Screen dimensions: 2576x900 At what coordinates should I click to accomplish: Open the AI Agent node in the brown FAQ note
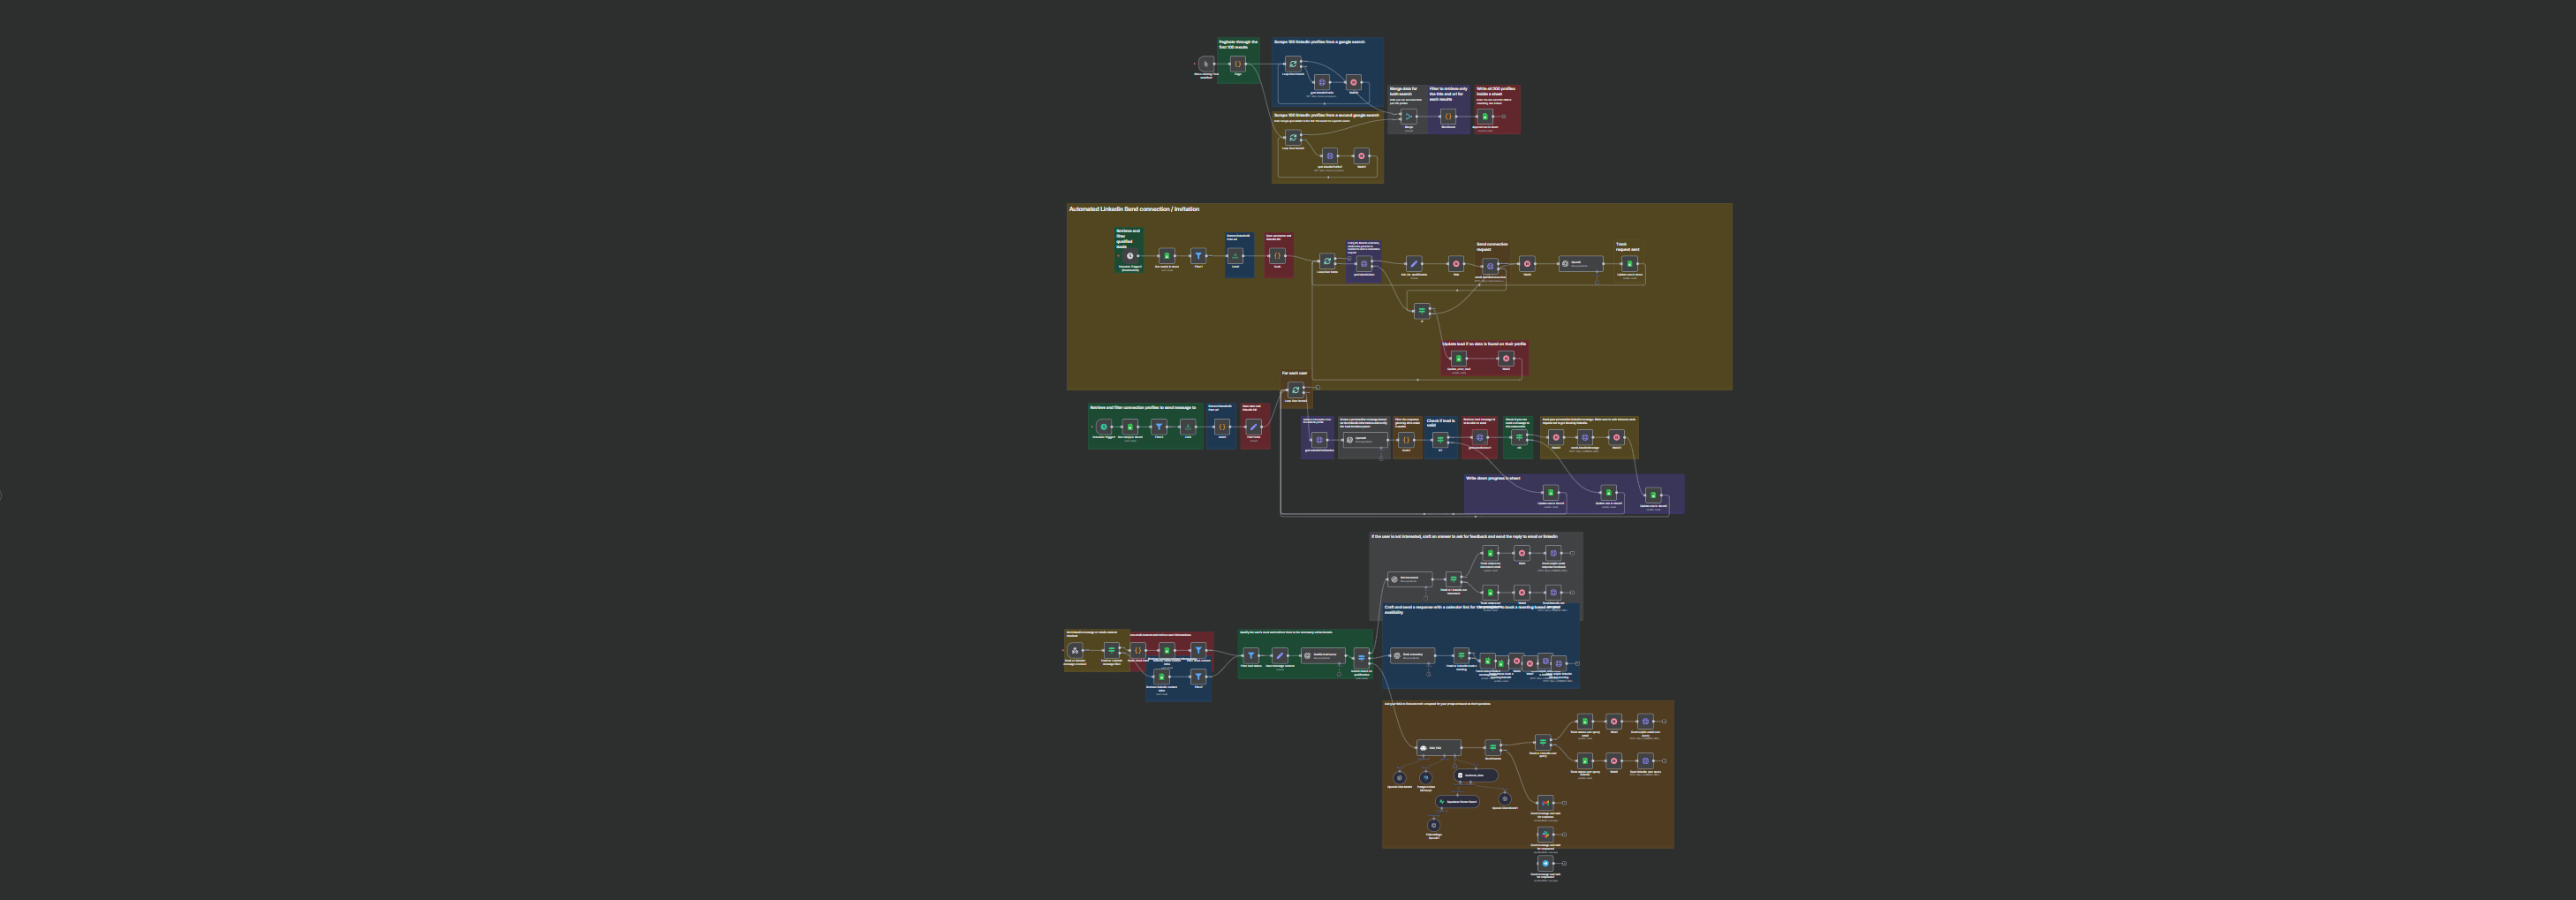(x=1438, y=747)
